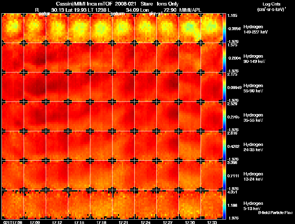Click the 'B-field Particle Flow' caption
Image resolution: width=295 pixels, height=224 pixels.
(x=275, y=213)
